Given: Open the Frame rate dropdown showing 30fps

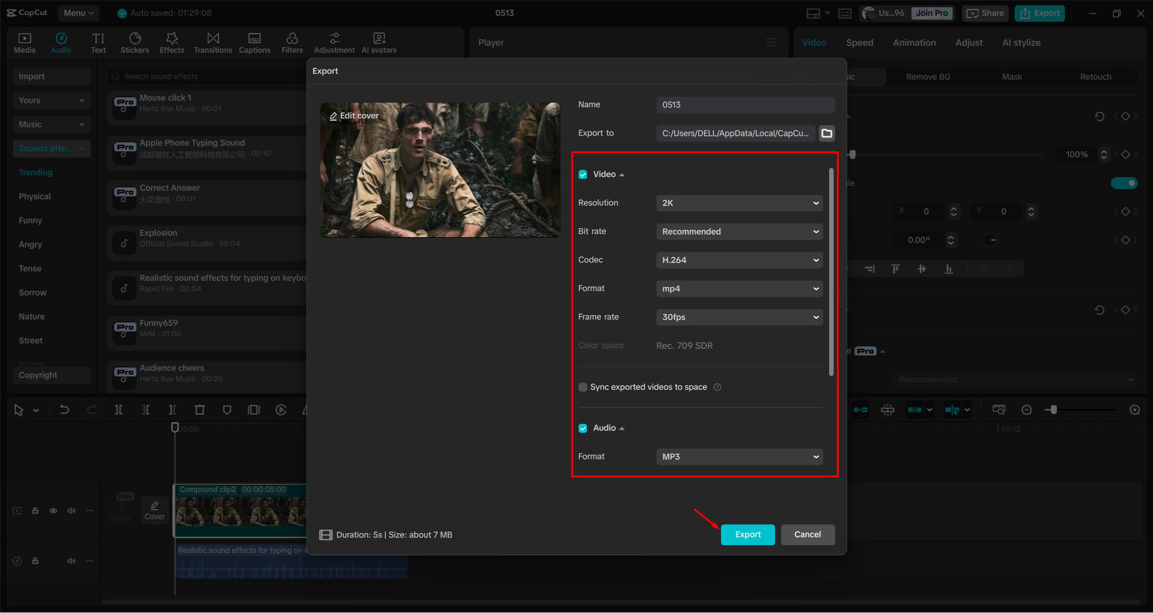Looking at the screenshot, I should 739,317.
